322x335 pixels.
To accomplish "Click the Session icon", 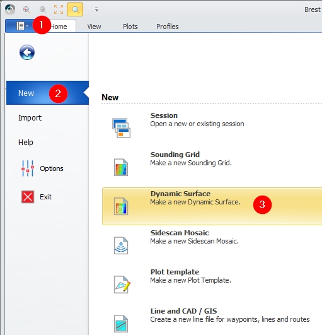I will coord(121,128).
